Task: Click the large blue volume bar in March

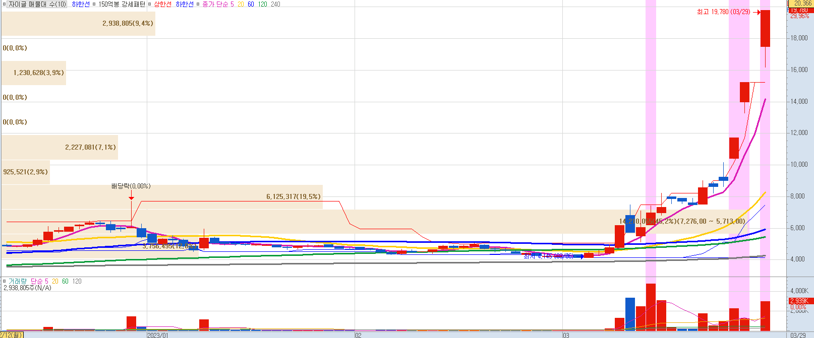Action: coord(630,314)
